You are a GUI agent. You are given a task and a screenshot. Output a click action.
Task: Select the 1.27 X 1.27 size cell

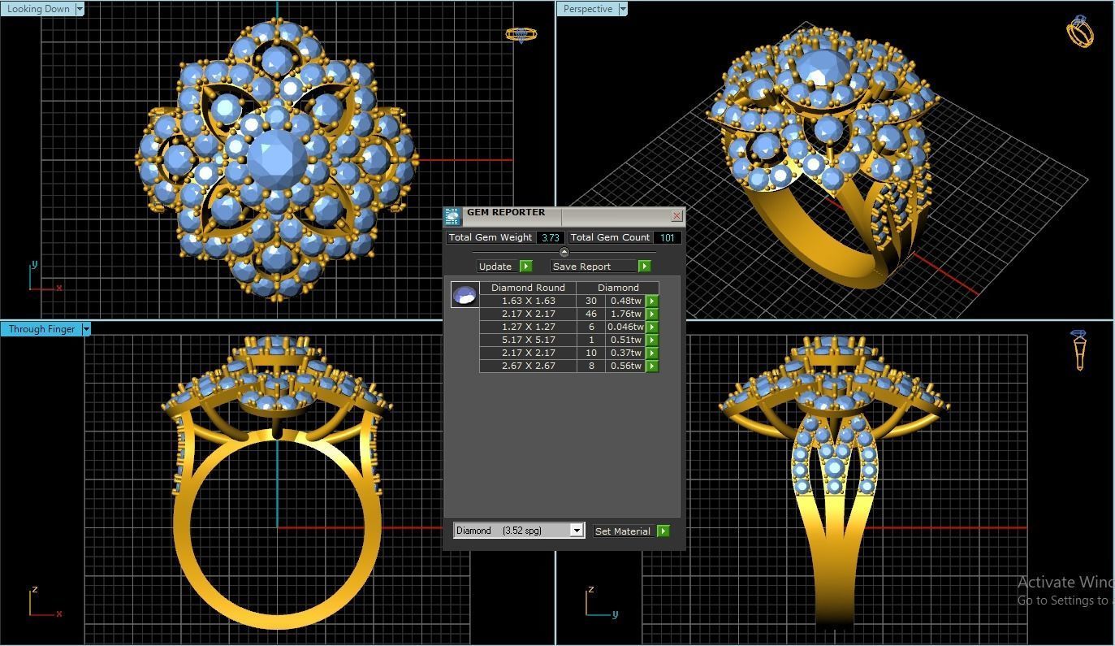tap(529, 327)
